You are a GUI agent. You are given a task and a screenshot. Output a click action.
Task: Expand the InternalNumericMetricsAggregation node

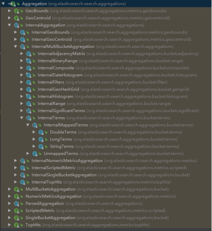pyautogui.click(x=15, y=161)
